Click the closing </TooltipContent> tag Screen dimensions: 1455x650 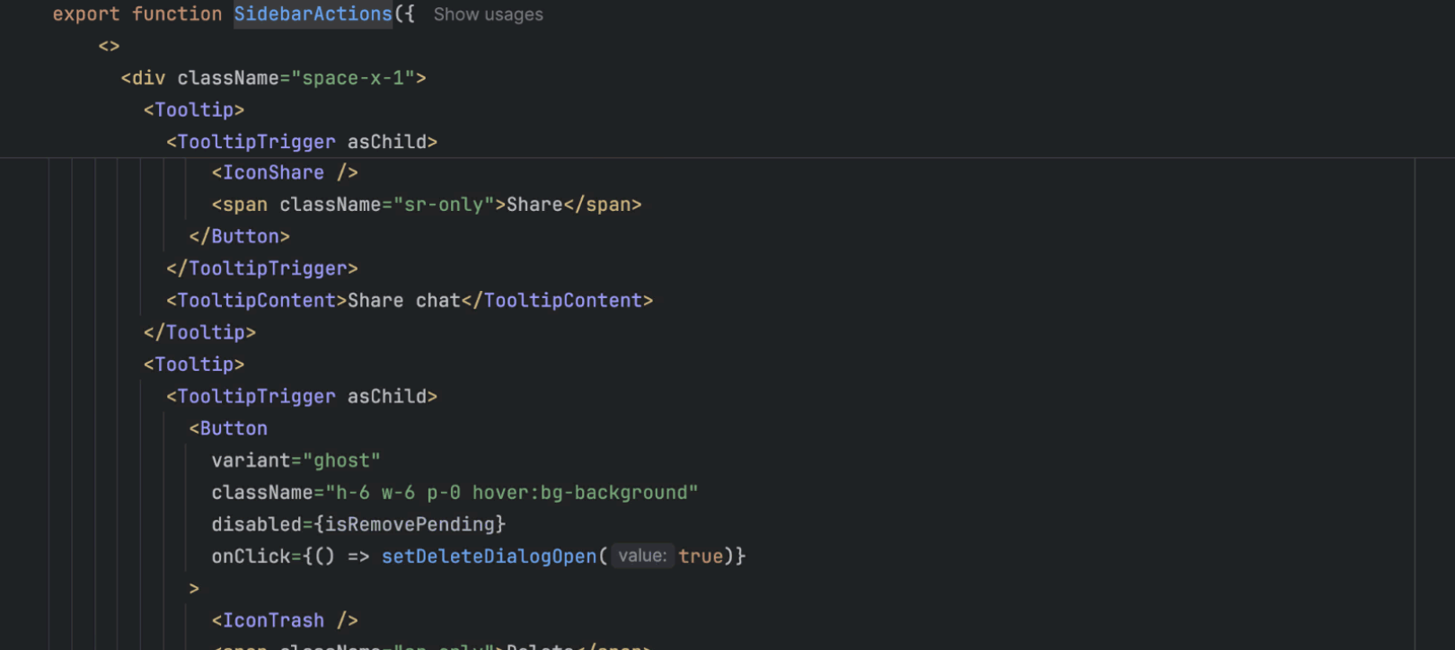[558, 301]
